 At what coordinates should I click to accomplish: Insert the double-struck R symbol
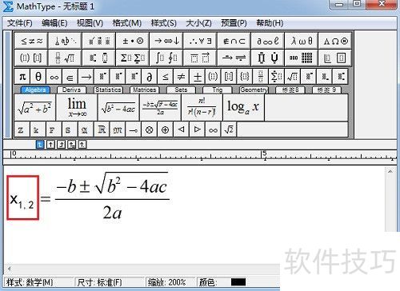[102, 130]
